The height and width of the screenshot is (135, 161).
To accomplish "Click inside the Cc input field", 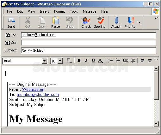I will (89, 43).
